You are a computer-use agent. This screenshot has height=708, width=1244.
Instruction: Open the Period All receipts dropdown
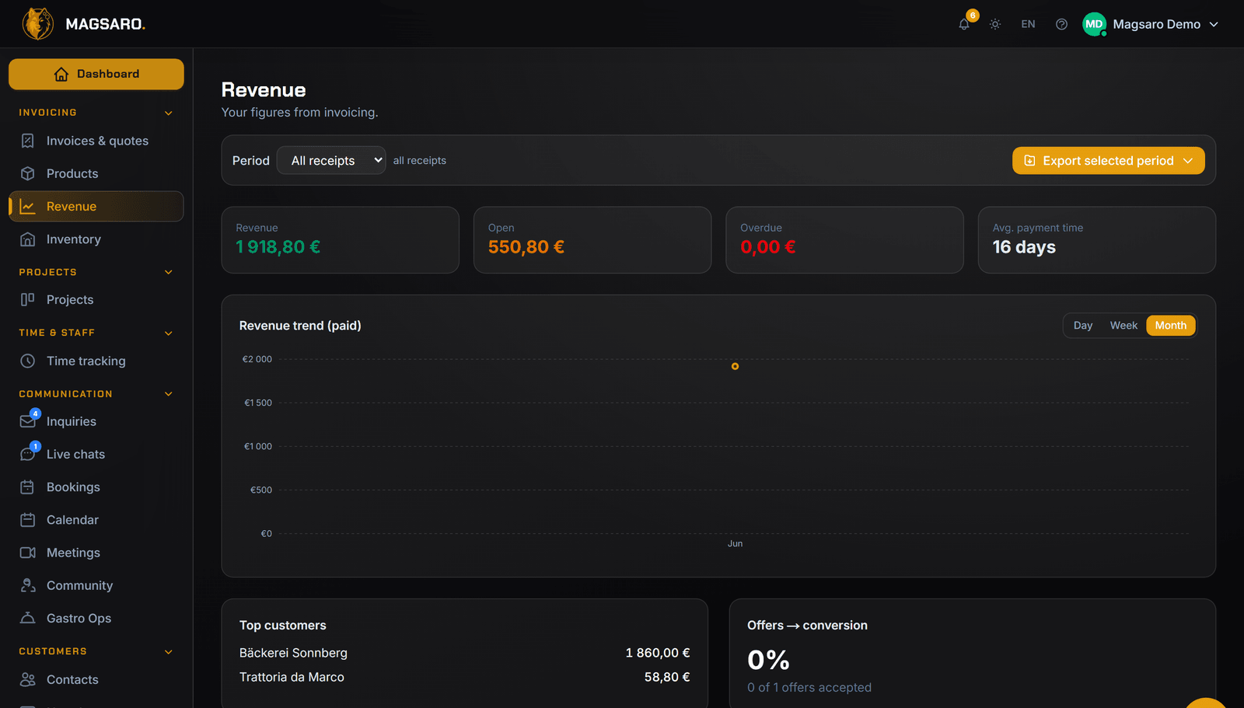point(331,160)
